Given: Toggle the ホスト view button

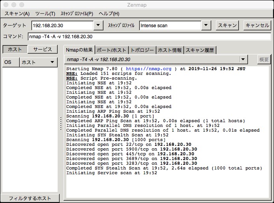Looking at the screenshot, I should coord(15,49).
